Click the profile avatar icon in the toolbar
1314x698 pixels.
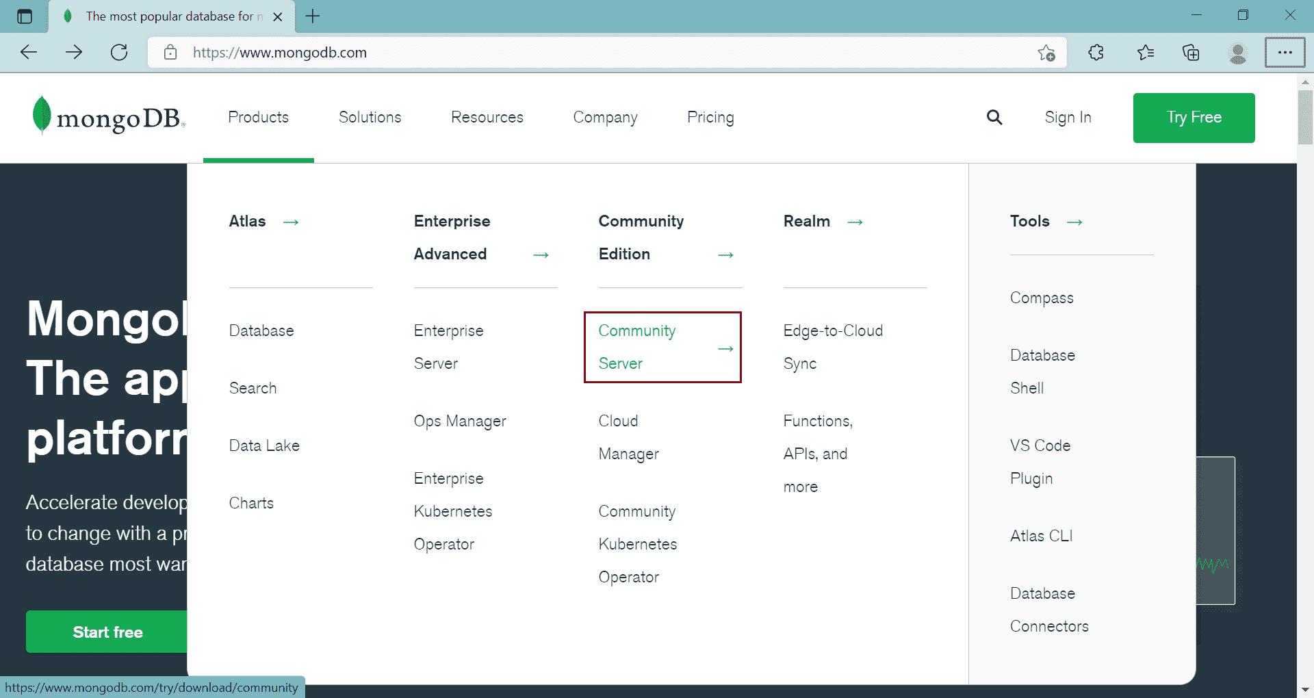[x=1237, y=52]
